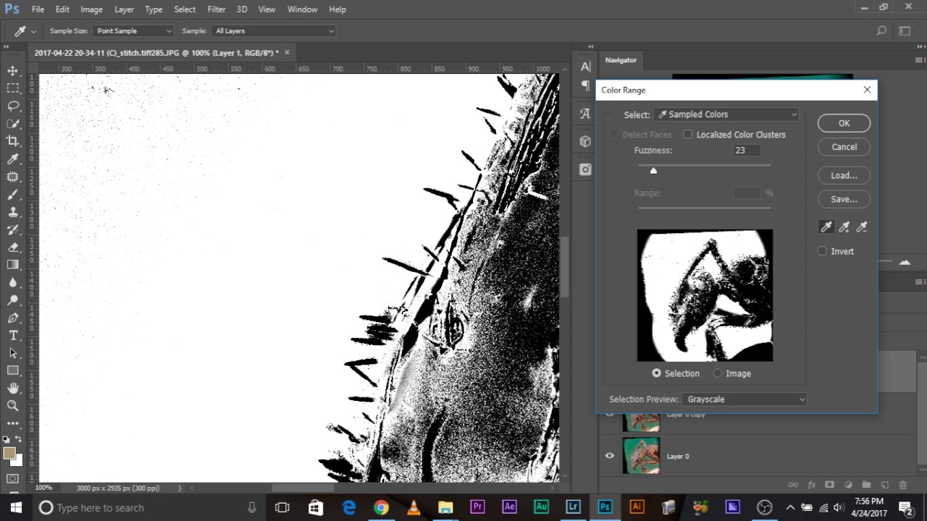The image size is (927, 521).
Task: Select the Lasso tool
Action: [13, 106]
